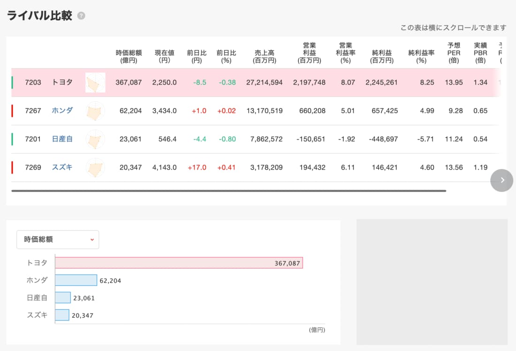The image size is (516, 351).
Task: Open the ホンダ stock link
Action: [x=62, y=111]
